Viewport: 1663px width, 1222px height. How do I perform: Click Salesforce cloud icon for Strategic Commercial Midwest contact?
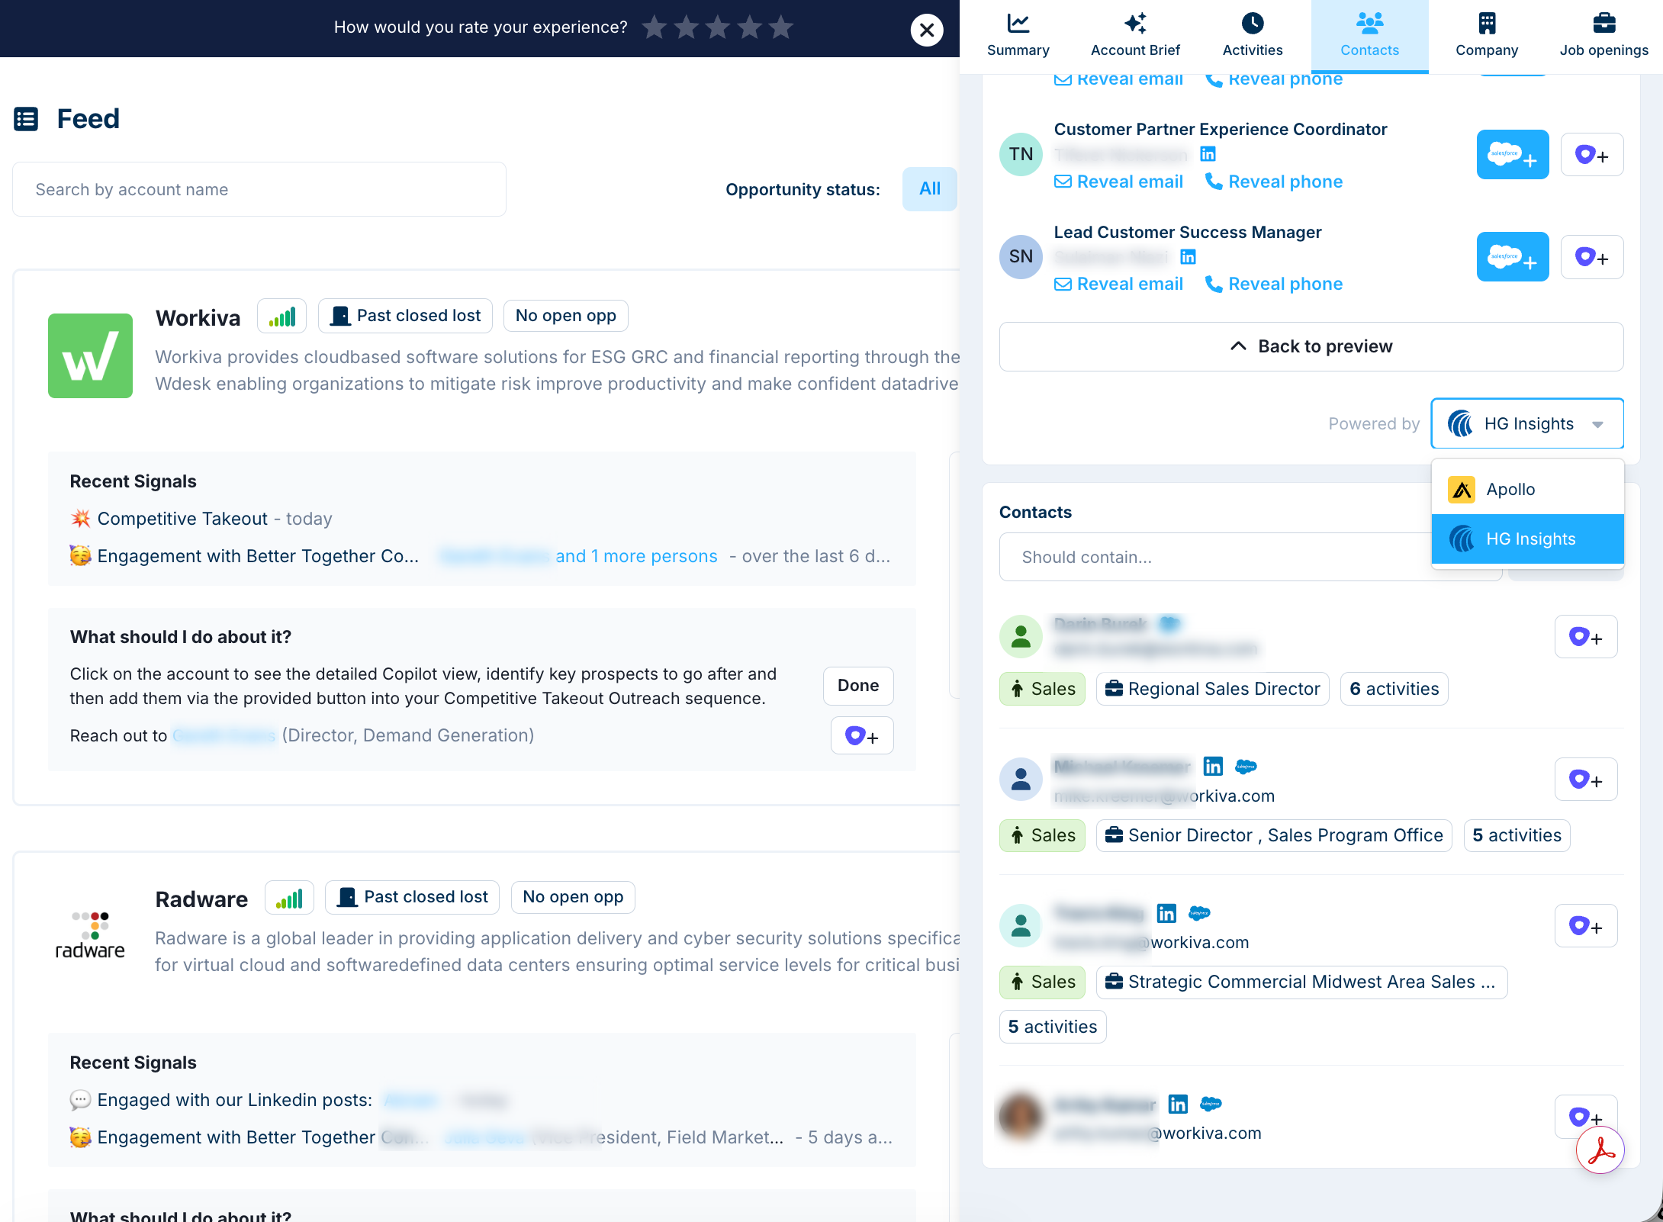click(x=1199, y=913)
